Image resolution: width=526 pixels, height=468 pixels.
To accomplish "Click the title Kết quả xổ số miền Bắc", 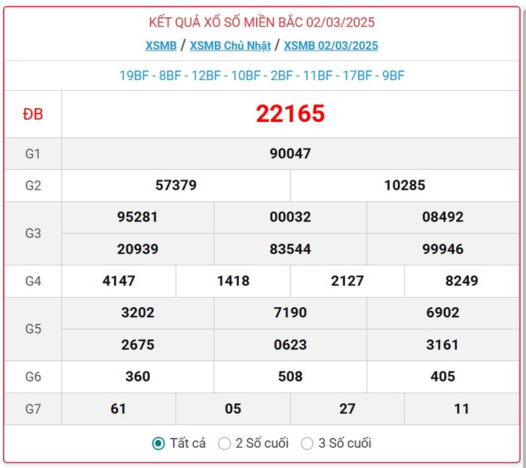I will point(262,22).
